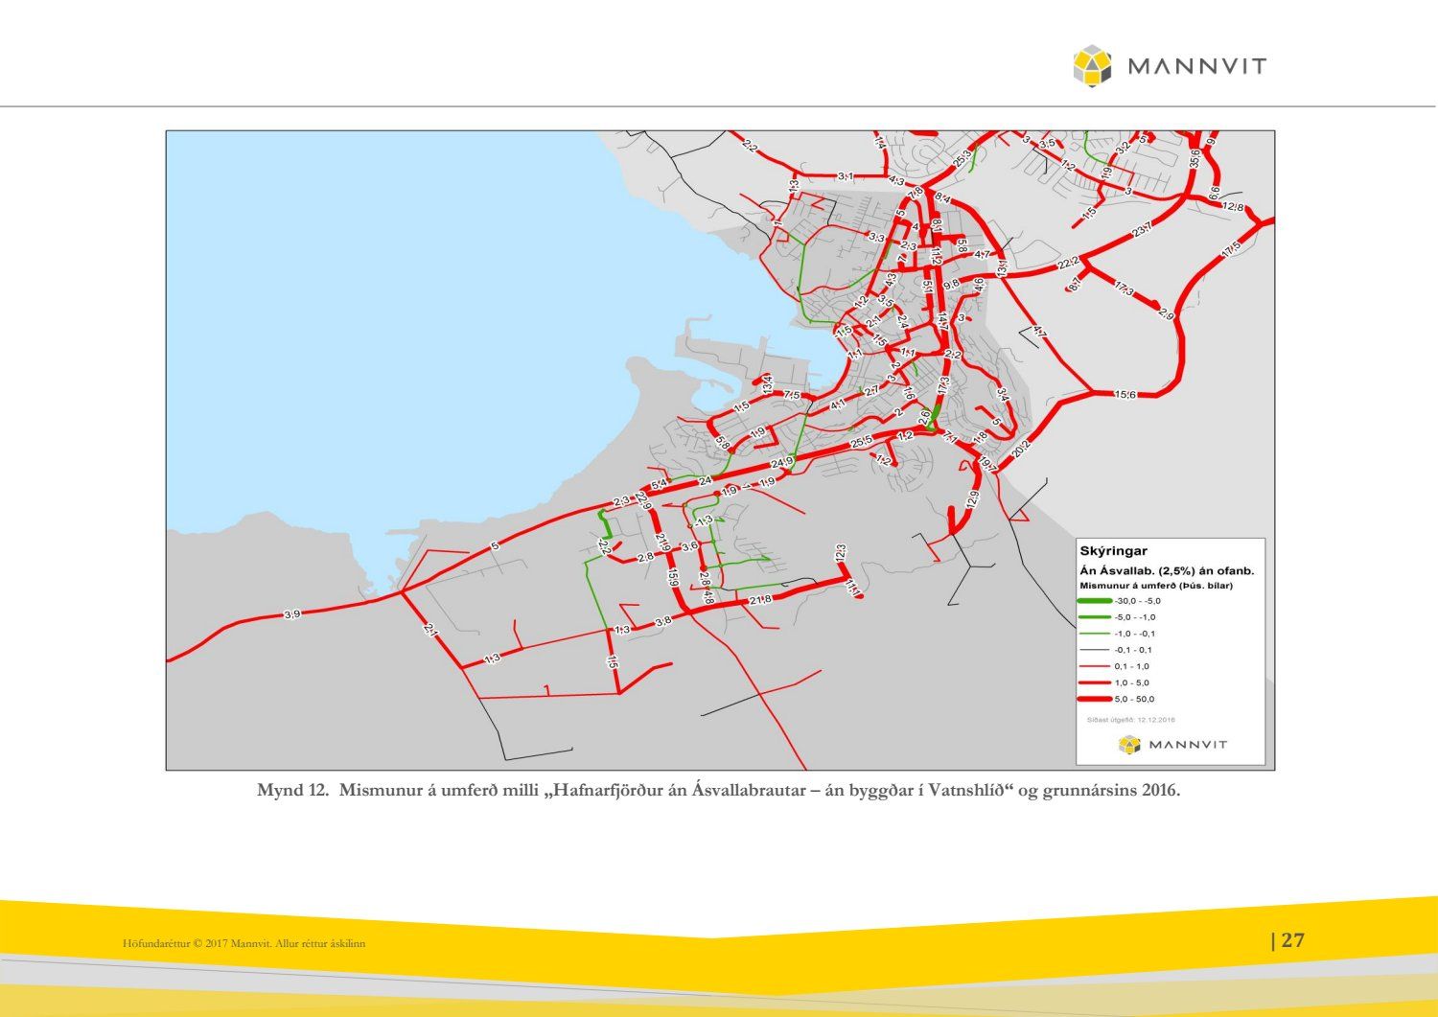
Task: Select the thickest green line for -30,0 to -5,0
Action: (x=1094, y=601)
